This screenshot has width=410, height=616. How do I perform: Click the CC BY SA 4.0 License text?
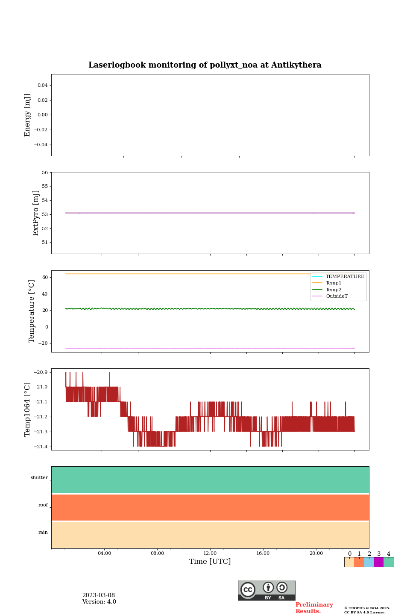(365, 612)
